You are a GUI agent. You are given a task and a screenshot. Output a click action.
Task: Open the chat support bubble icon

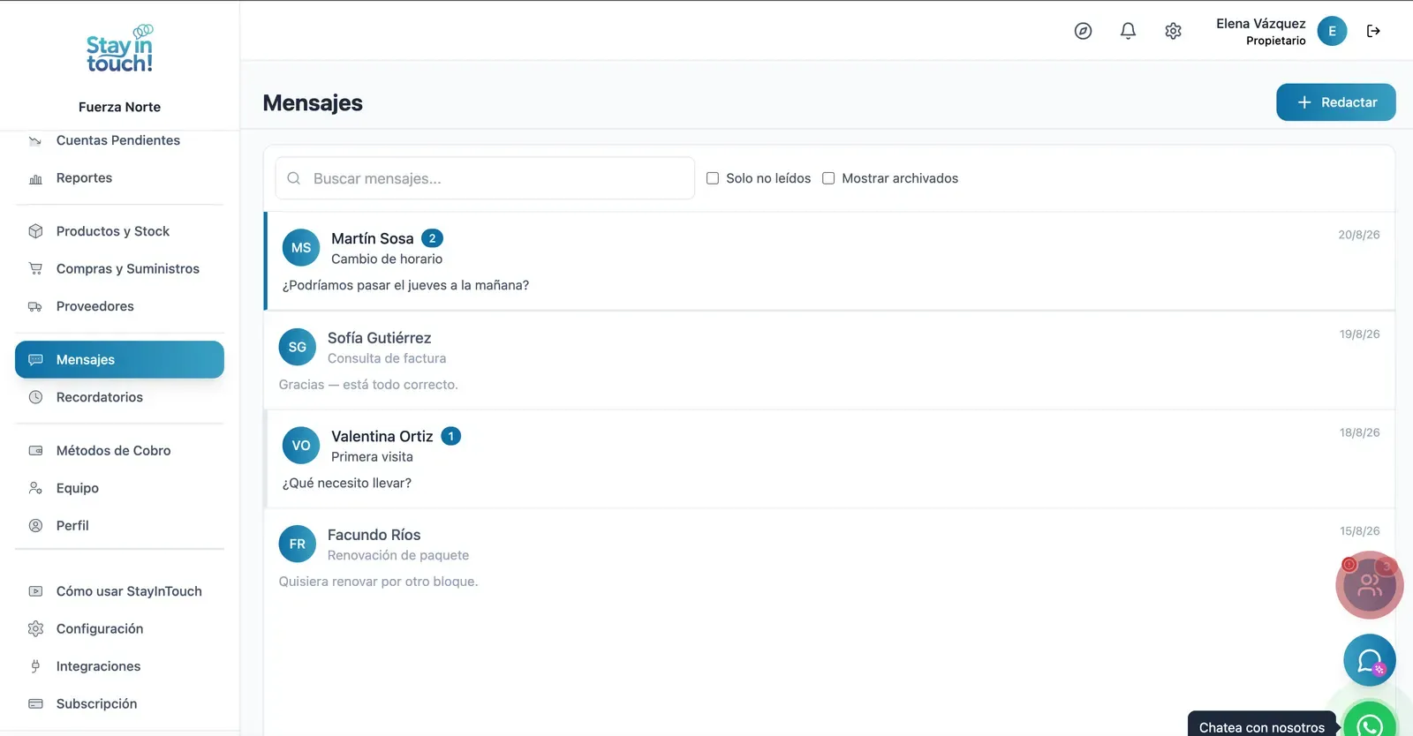pos(1370,660)
